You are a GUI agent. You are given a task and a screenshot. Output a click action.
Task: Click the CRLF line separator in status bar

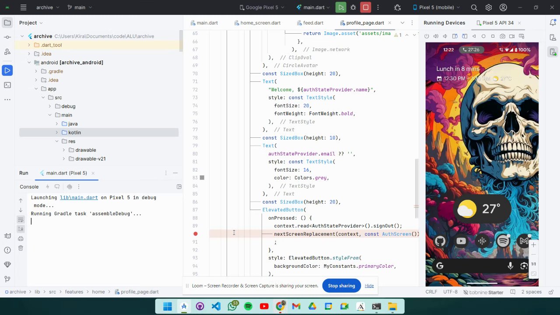pos(431,292)
